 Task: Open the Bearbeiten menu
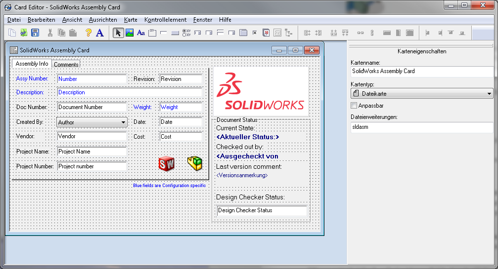[41, 20]
